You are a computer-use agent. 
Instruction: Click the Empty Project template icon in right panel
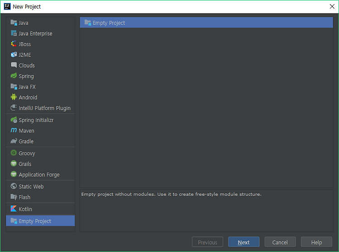click(88, 23)
